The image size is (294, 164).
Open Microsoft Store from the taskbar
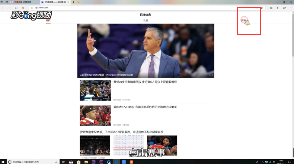79,162
